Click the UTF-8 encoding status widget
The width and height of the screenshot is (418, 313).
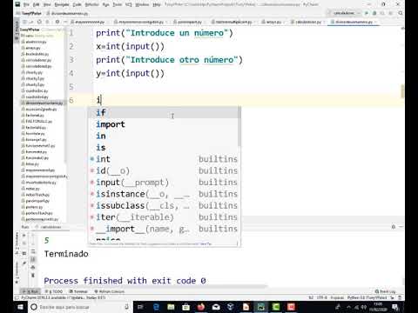click(x=321, y=297)
